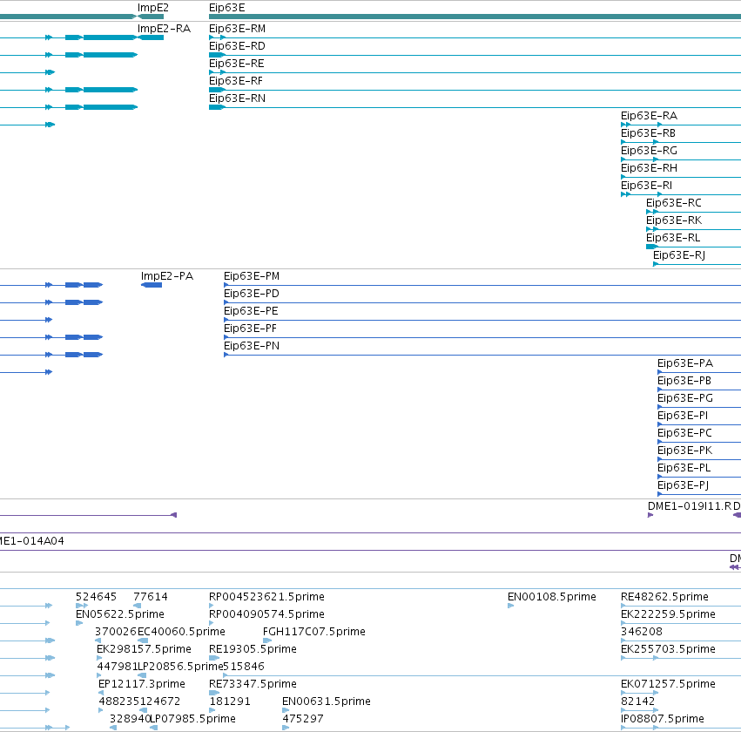Click the Eip63E-RJ transcript label

[679, 256]
